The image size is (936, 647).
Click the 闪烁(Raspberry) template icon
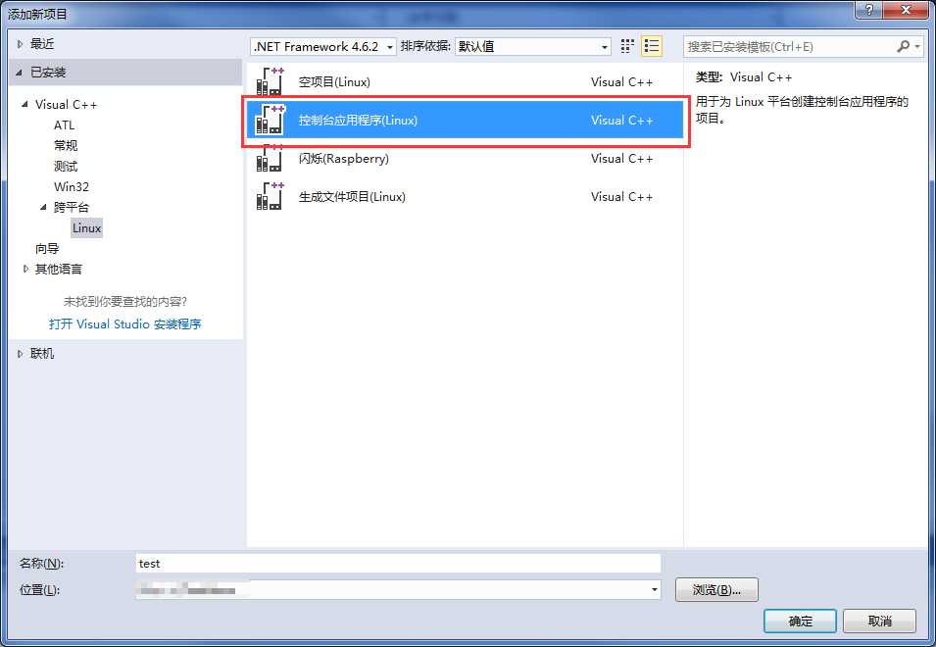click(270, 158)
